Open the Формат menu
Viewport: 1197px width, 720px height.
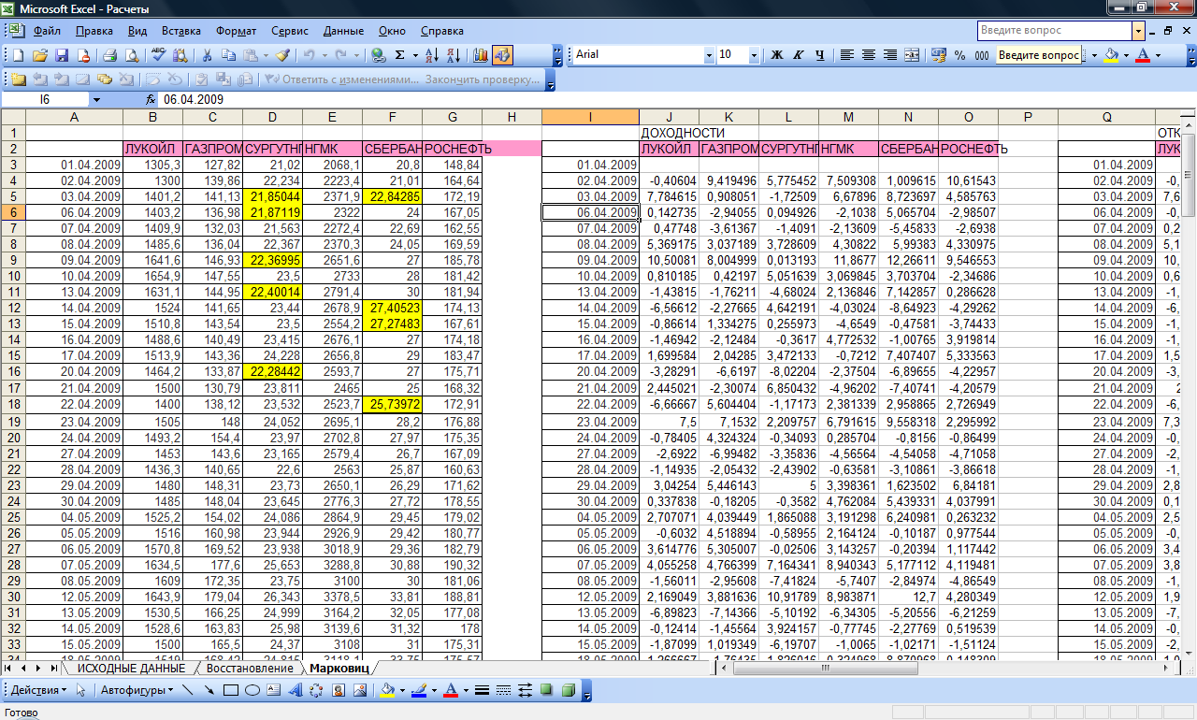click(x=235, y=31)
